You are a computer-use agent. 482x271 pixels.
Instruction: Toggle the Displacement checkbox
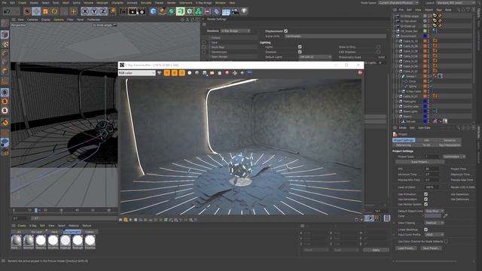286,31
